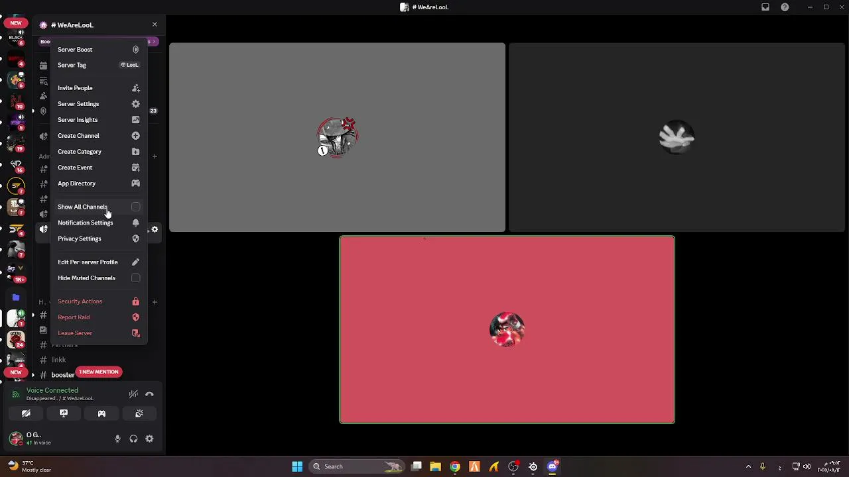Mute the microphone
Viewport: 849px width, 477px height.
117,439
